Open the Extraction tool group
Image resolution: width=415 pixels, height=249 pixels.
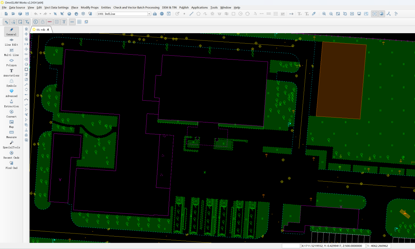11,103
